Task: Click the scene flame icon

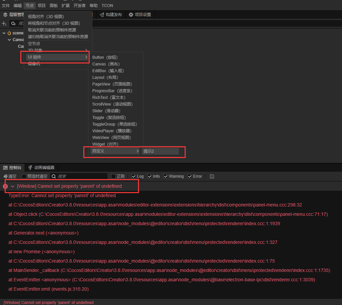Action: [x=9, y=33]
